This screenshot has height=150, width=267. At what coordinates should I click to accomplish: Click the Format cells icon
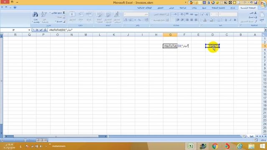[73, 15]
